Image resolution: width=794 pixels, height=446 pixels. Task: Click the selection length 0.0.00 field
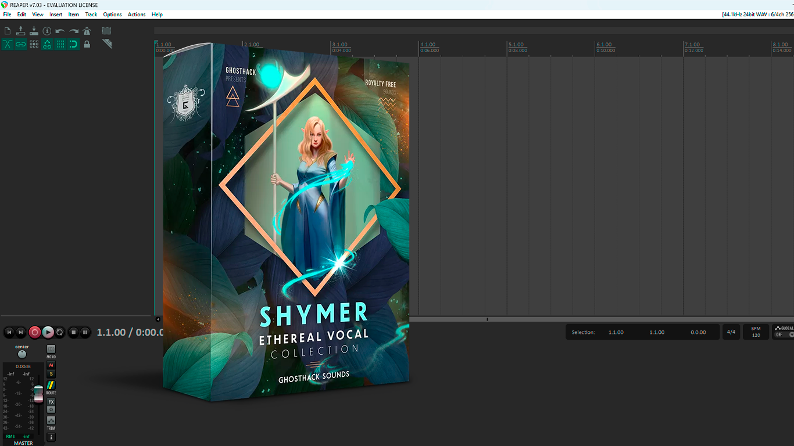[x=698, y=332]
